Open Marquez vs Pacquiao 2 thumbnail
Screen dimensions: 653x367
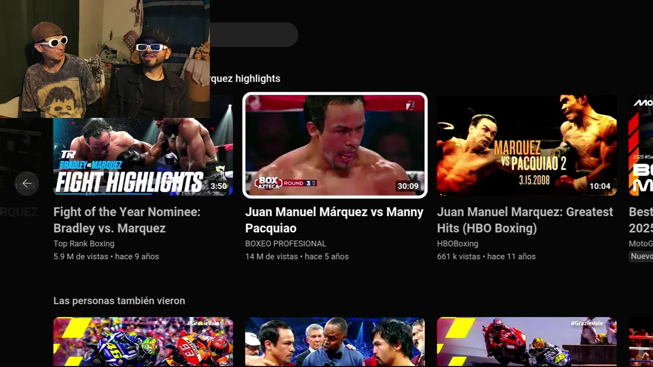(x=526, y=145)
